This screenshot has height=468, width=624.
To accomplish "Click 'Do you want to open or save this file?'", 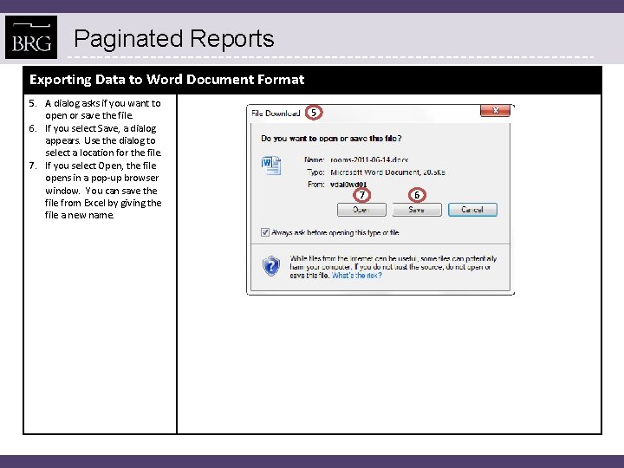I will coord(331,139).
